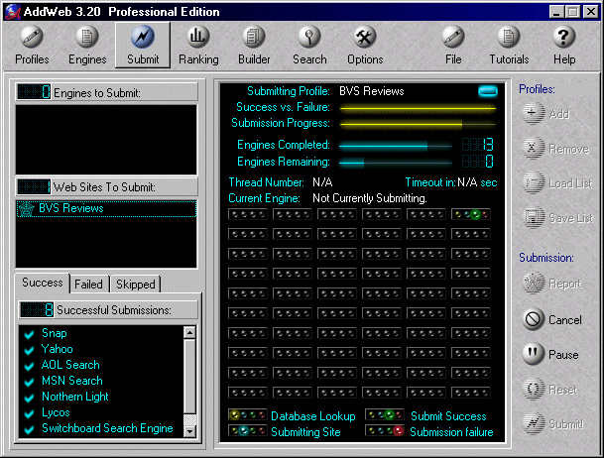The width and height of the screenshot is (604, 458).
Task: Toggle the Yahoo checkmark entry
Action: coord(30,350)
